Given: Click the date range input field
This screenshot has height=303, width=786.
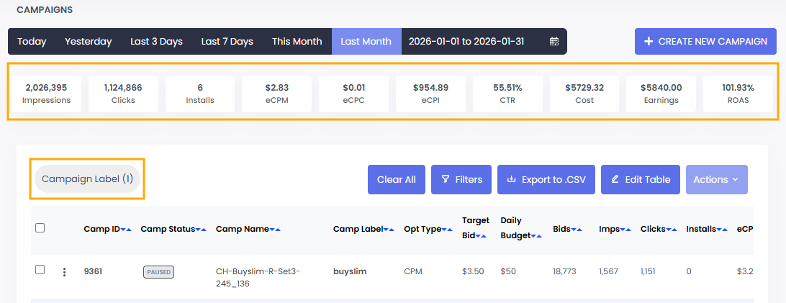Looking at the screenshot, I should pos(468,42).
